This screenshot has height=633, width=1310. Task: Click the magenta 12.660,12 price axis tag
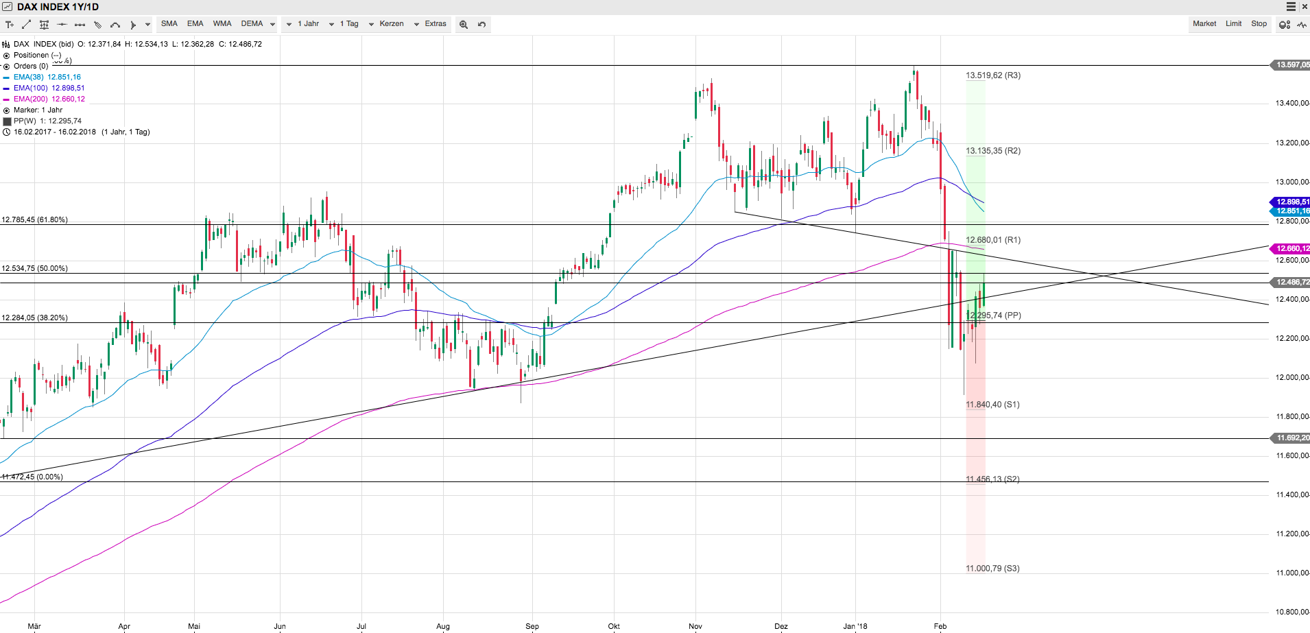pyautogui.click(x=1290, y=249)
